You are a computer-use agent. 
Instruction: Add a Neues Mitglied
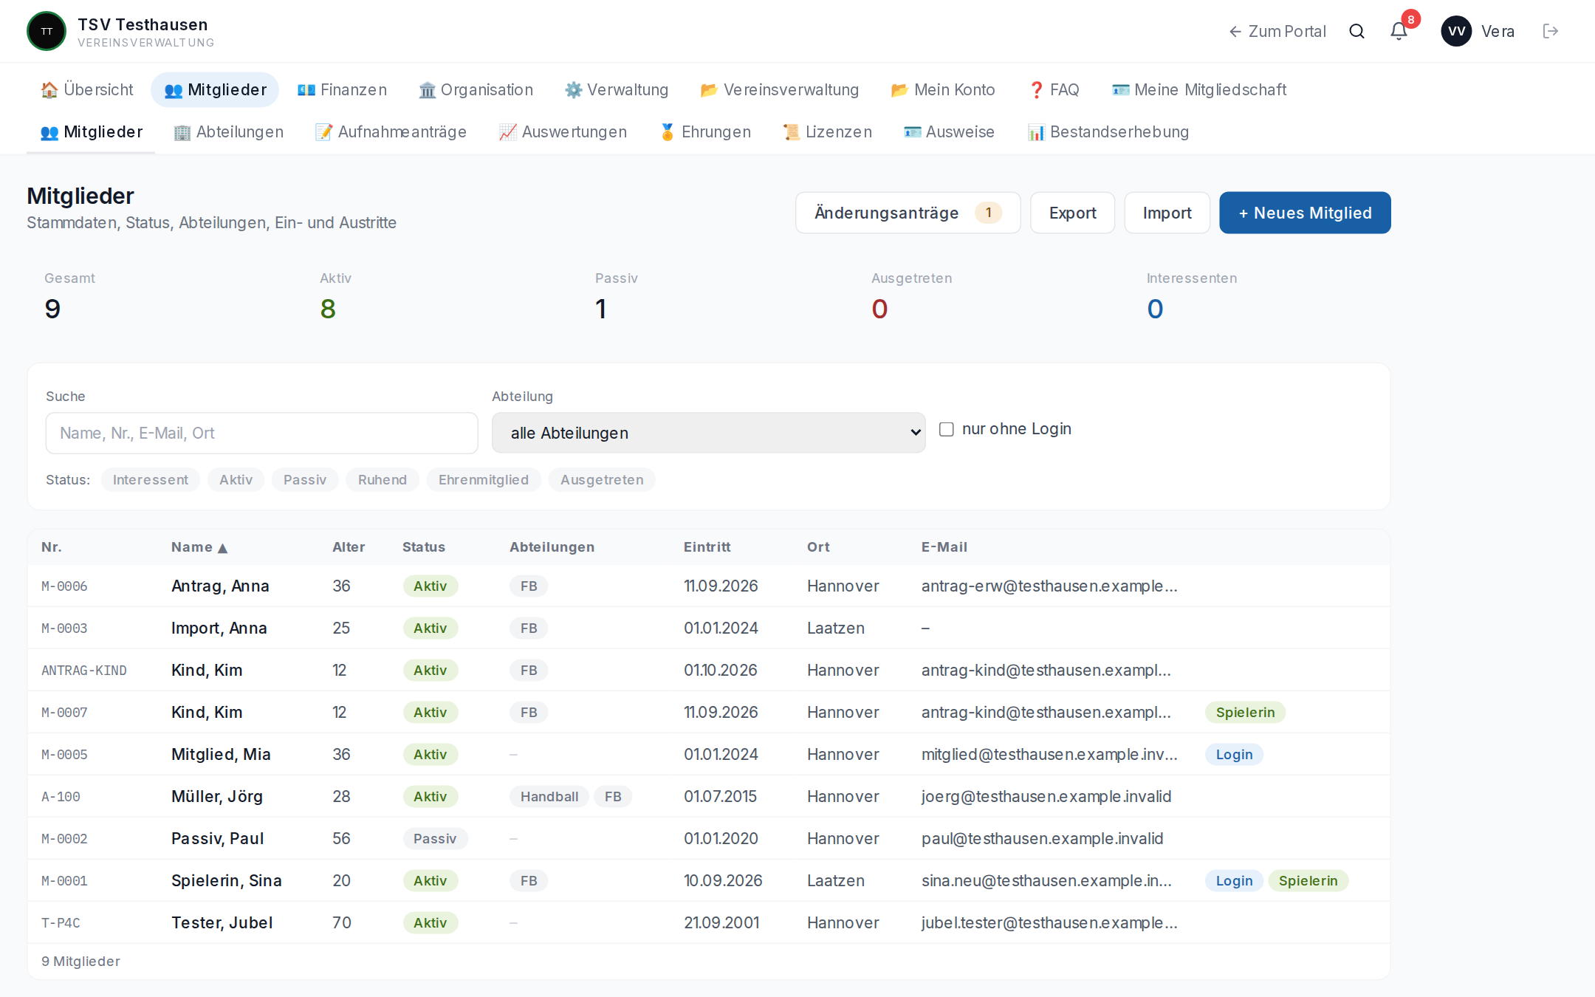tap(1305, 213)
